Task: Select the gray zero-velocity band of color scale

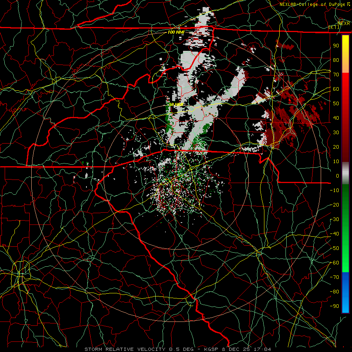Action: (345, 173)
